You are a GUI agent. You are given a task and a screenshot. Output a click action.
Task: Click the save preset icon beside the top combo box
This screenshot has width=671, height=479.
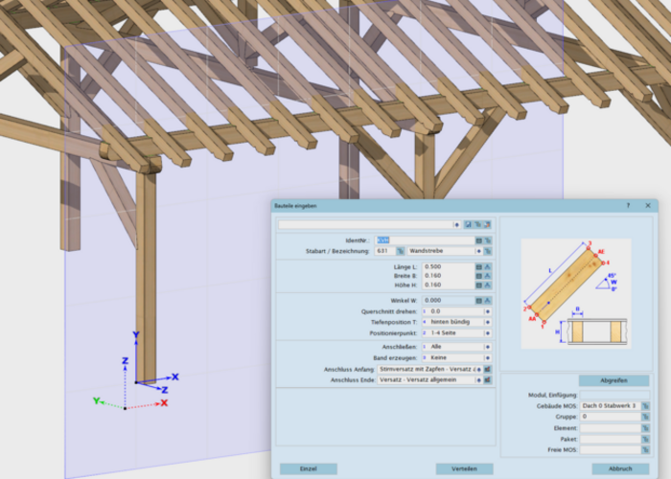click(x=468, y=224)
